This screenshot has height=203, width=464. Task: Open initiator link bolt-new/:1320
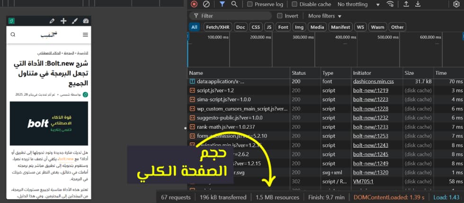point(370,173)
